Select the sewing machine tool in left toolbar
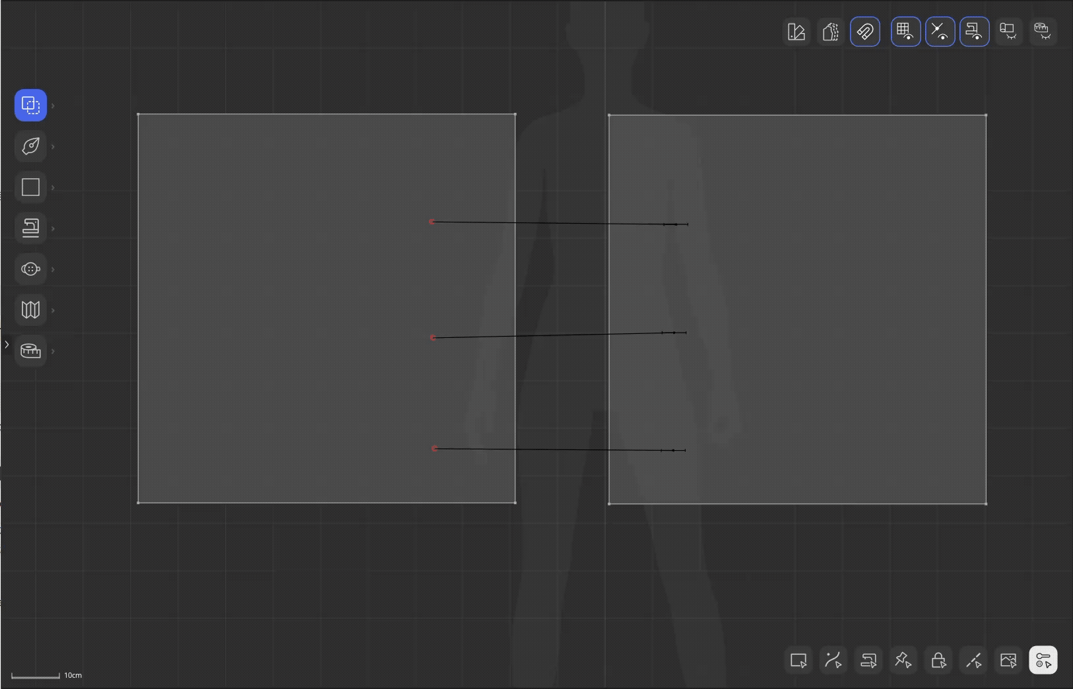 pos(30,228)
